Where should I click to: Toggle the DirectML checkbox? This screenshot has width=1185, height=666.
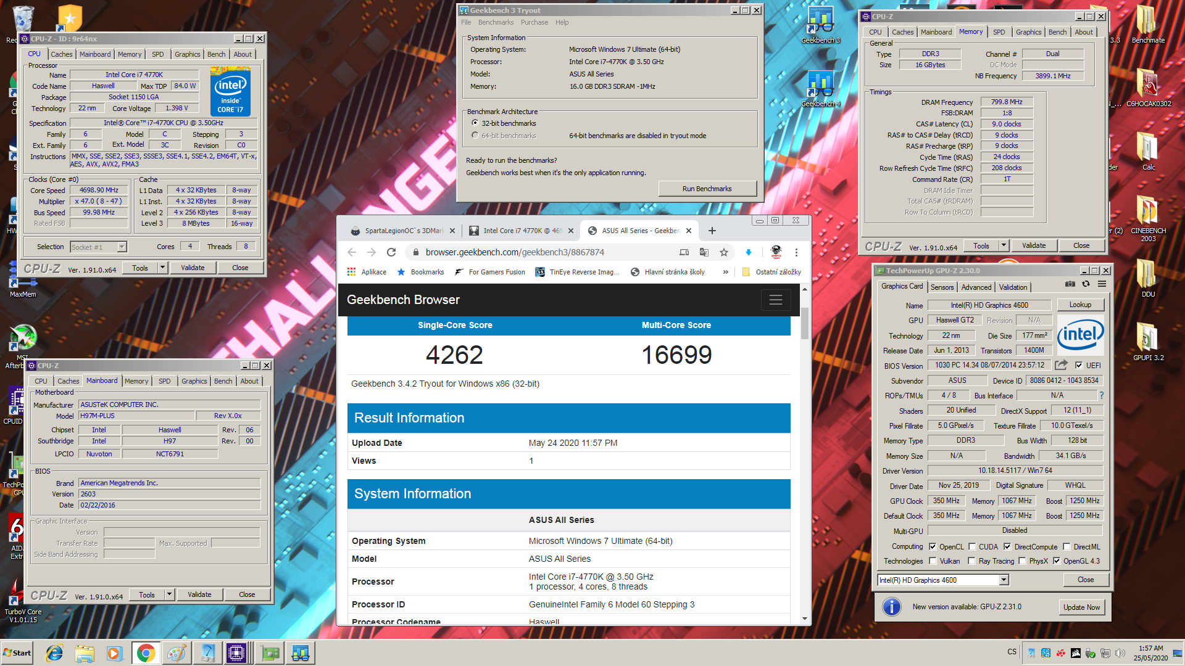coord(1066,546)
